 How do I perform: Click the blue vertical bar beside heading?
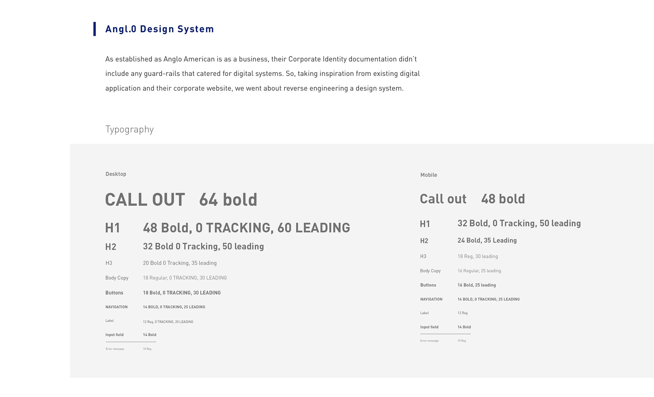click(95, 29)
